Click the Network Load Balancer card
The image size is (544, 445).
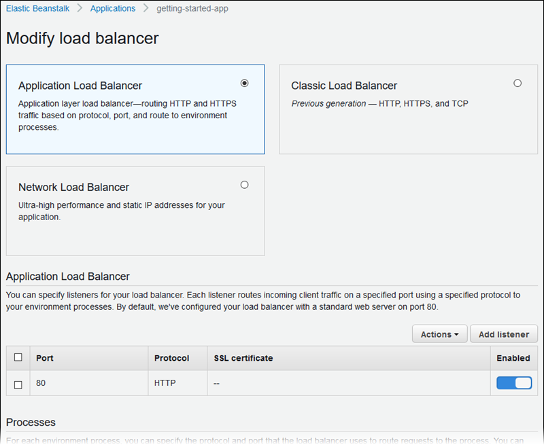point(135,208)
